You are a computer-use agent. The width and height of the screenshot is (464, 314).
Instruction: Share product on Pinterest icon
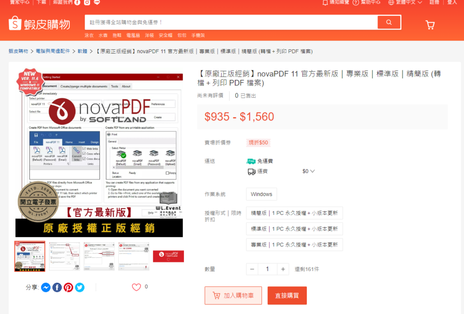(68, 287)
